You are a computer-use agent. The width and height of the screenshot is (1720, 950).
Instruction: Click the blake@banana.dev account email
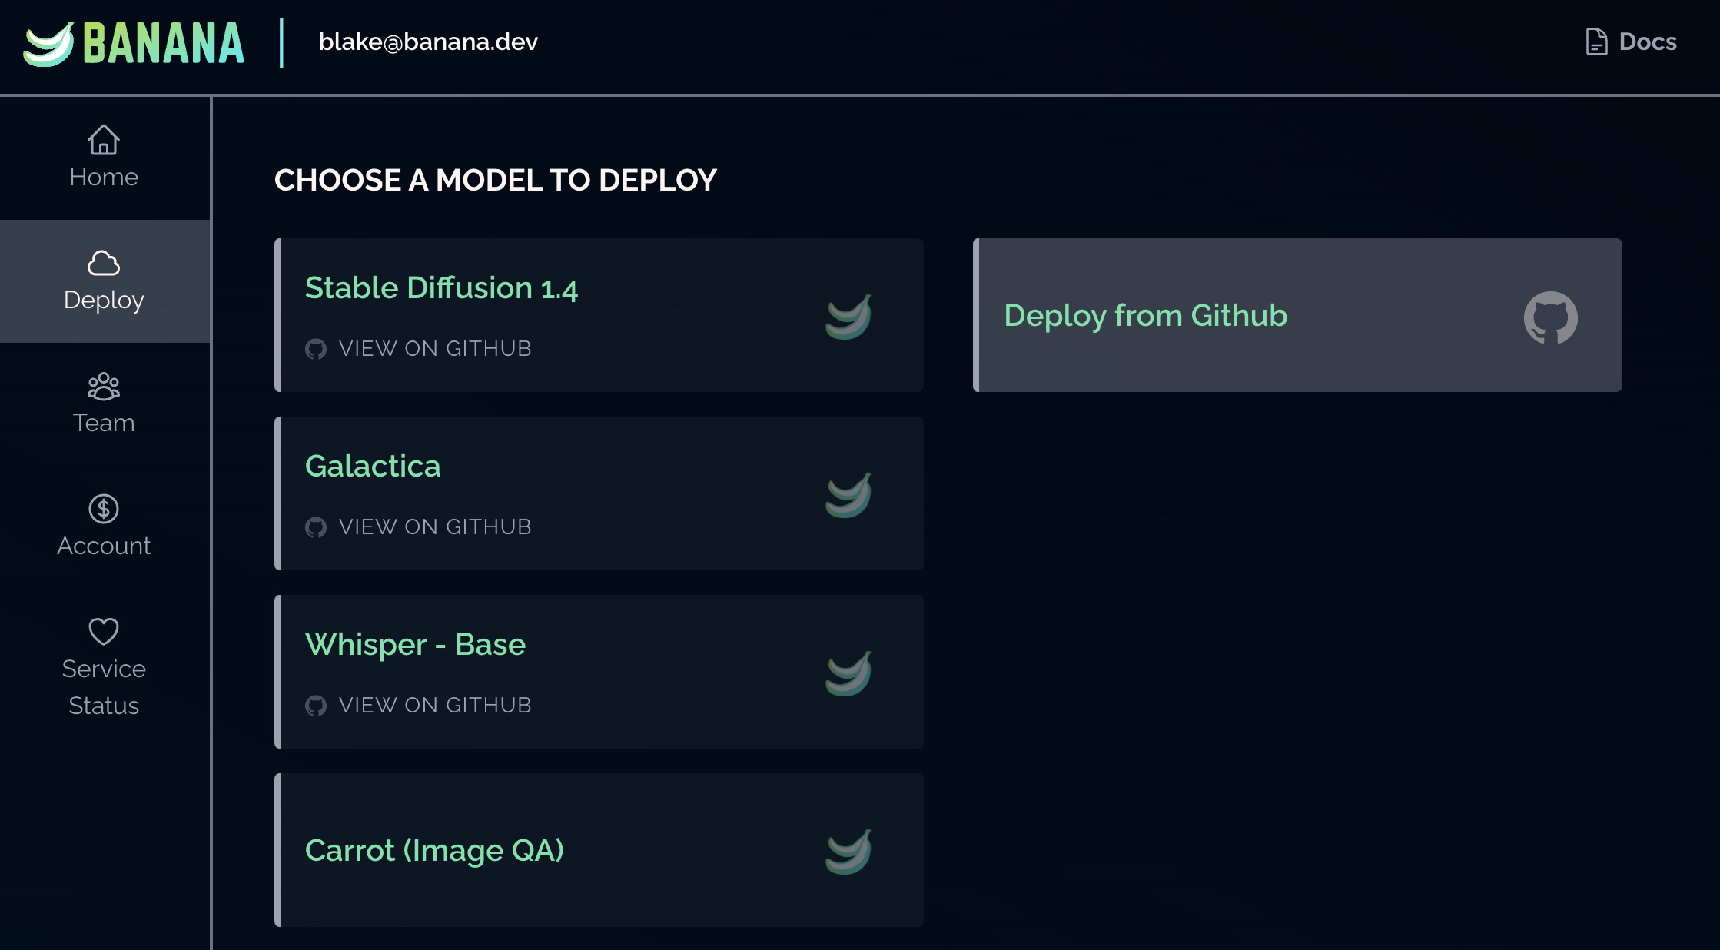point(428,42)
